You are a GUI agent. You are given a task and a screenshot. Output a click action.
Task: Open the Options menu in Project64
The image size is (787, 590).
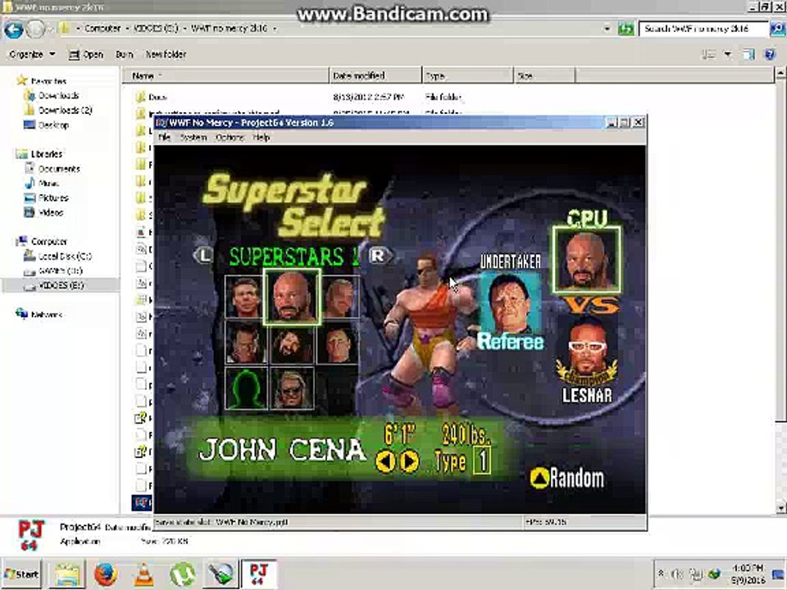pyautogui.click(x=230, y=138)
